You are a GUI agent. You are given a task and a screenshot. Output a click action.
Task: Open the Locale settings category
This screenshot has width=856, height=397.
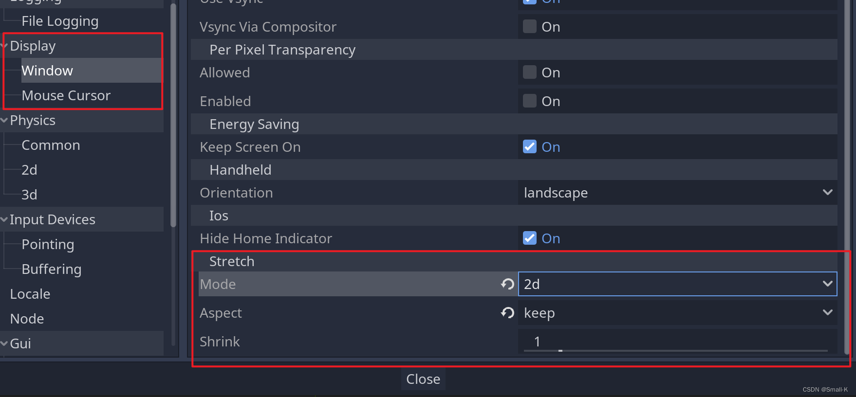[30, 294]
